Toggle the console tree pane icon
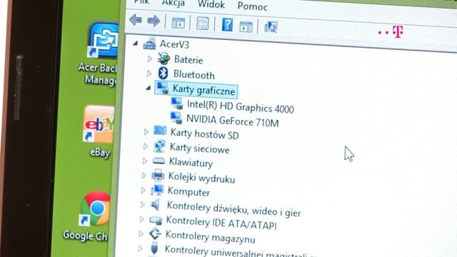 pos(179,23)
